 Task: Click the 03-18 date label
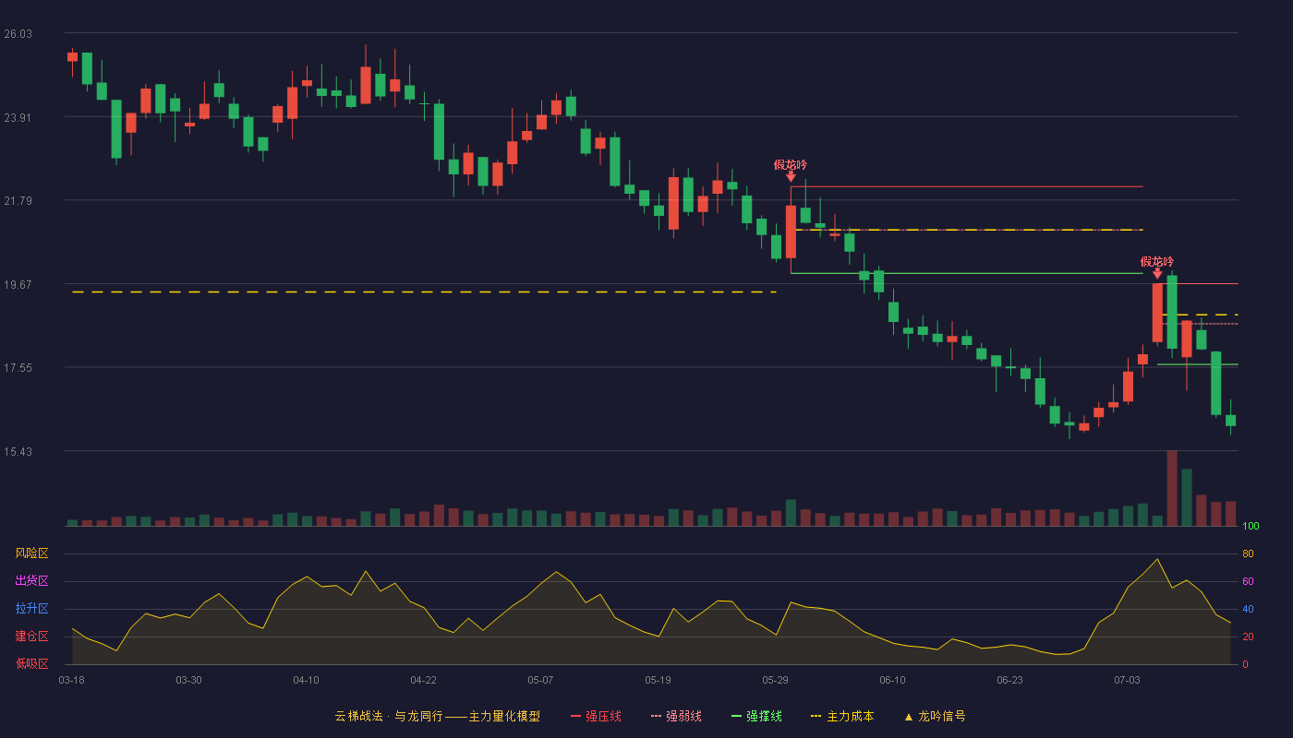(x=72, y=680)
